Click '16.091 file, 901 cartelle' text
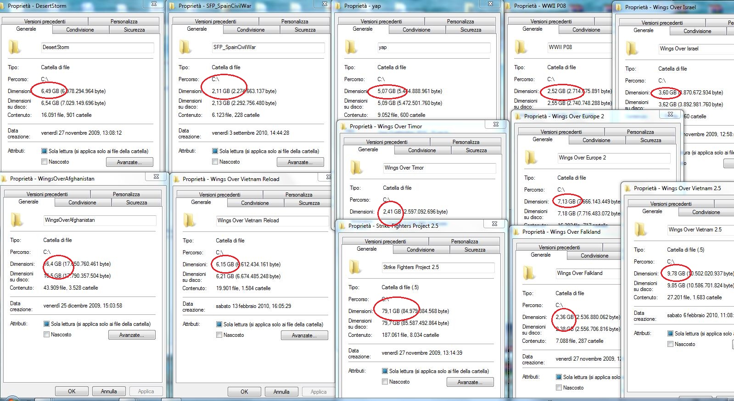This screenshot has width=734, height=401. click(x=67, y=115)
